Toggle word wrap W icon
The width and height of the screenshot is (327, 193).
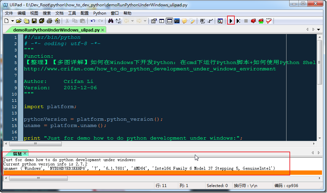tap(203, 21)
